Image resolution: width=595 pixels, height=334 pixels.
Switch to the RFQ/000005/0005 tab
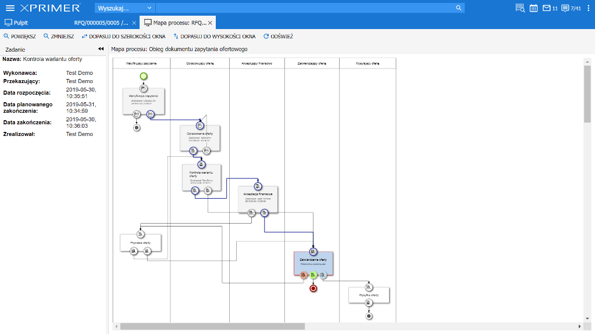(101, 23)
